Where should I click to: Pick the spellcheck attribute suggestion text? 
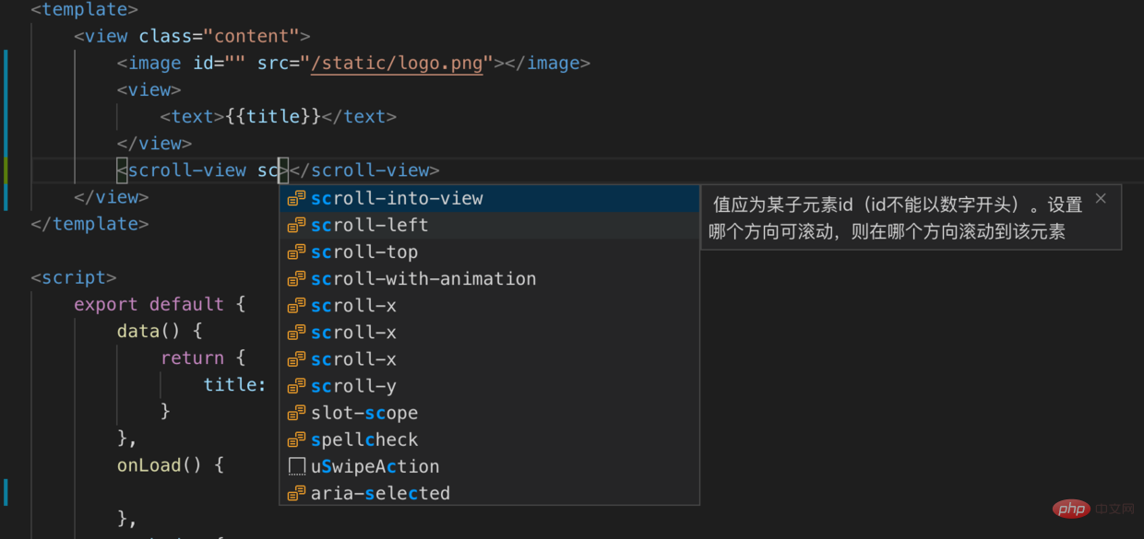(364, 439)
